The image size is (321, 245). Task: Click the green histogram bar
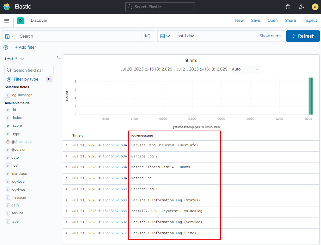(311, 96)
